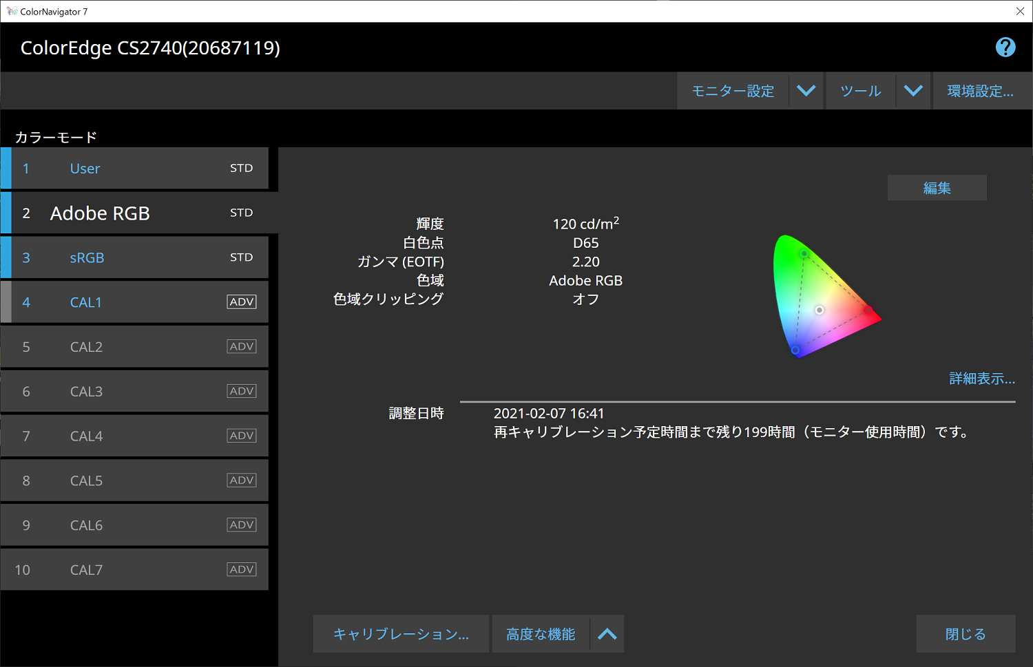Select the CAL7 calibration mode
Image resolution: width=1033 pixels, height=667 pixels.
pyautogui.click(x=134, y=569)
